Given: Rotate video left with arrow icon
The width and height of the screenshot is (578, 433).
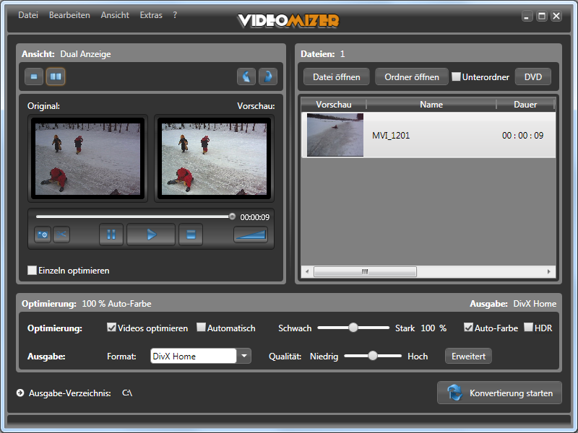Looking at the screenshot, I should tap(247, 76).
